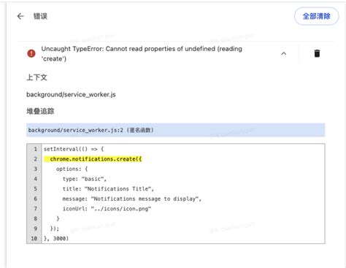Collapse the Uncaught TypeError entry chevron
Screen dimensions: 346x268
(284, 53)
